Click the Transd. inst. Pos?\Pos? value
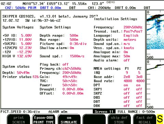Screen dimensions: 164x124 pos(133,31)
